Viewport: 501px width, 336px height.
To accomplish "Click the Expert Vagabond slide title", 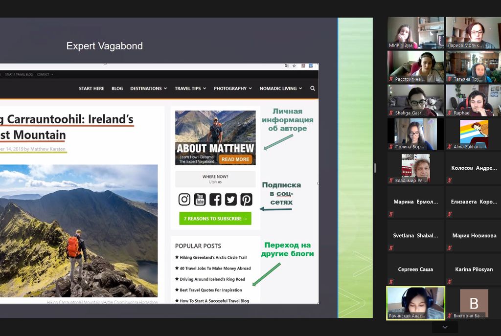I will 105,46.
